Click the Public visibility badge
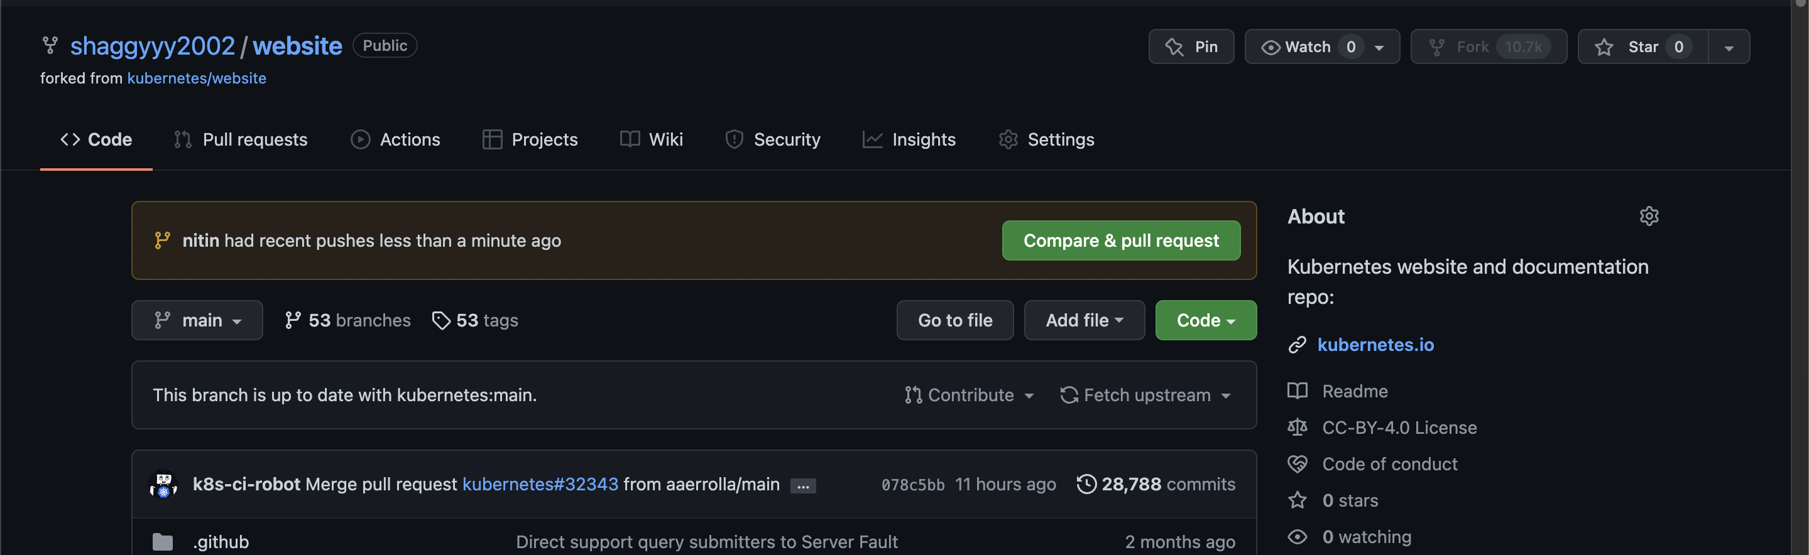The height and width of the screenshot is (555, 1809). click(385, 46)
